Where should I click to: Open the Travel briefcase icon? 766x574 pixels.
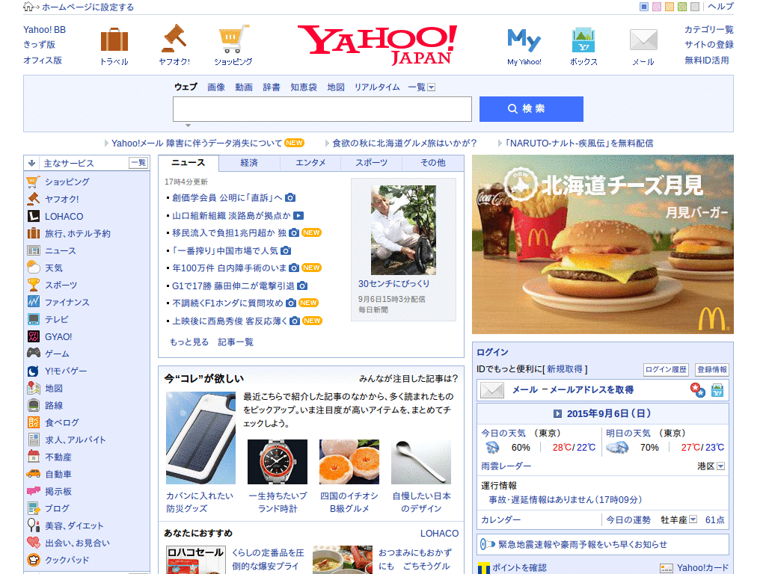pos(114,40)
